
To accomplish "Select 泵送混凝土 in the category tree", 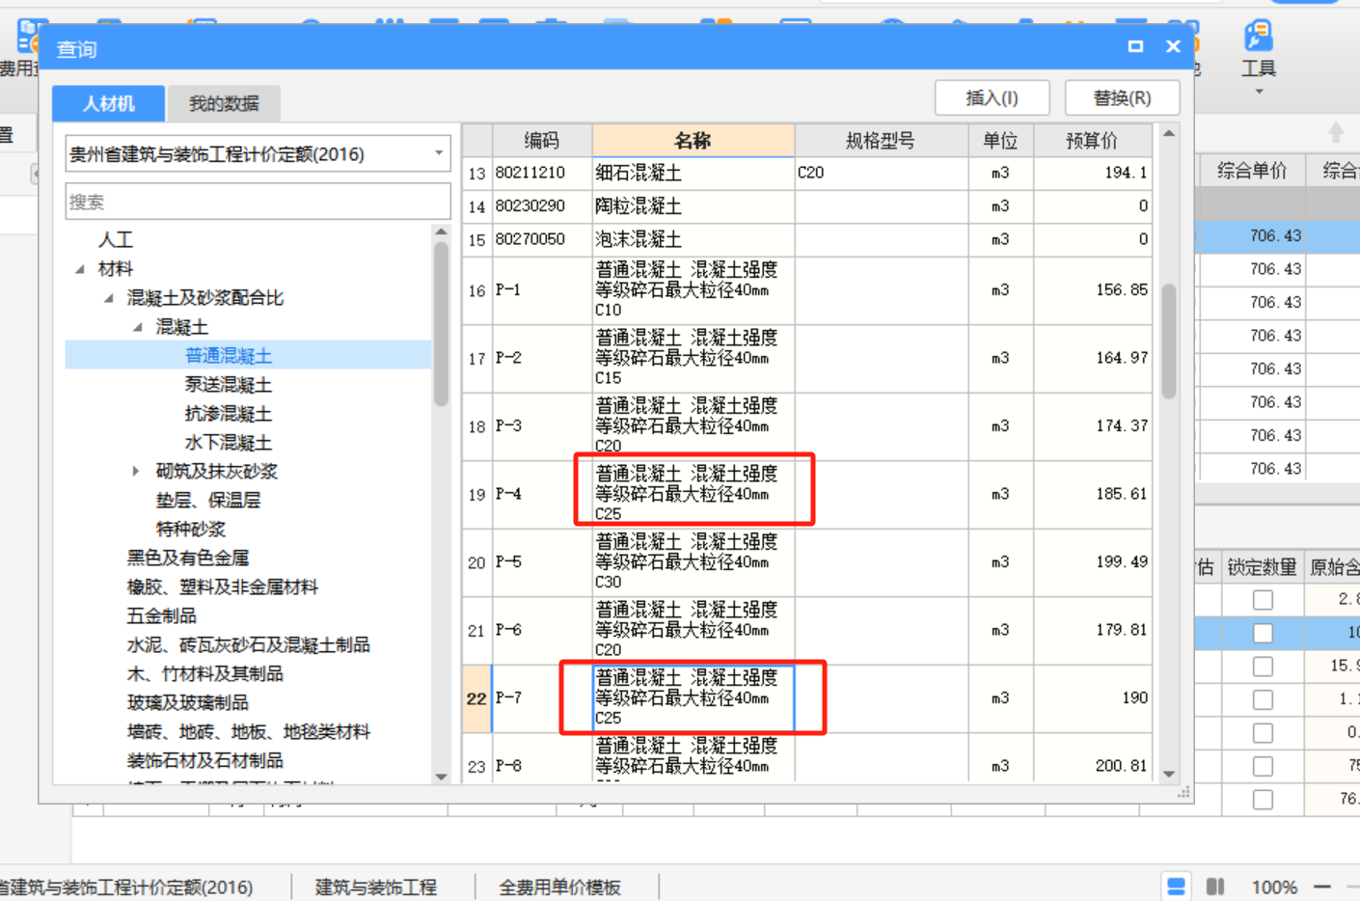I will coord(229,385).
